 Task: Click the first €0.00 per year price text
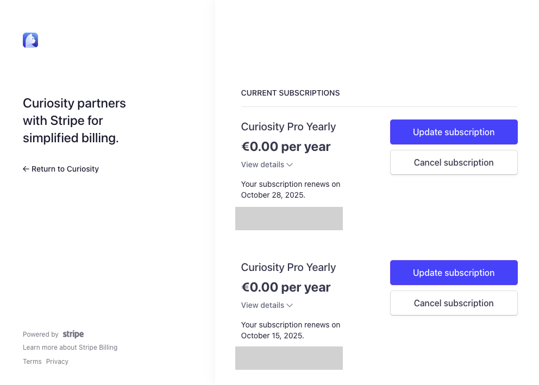coord(286,147)
